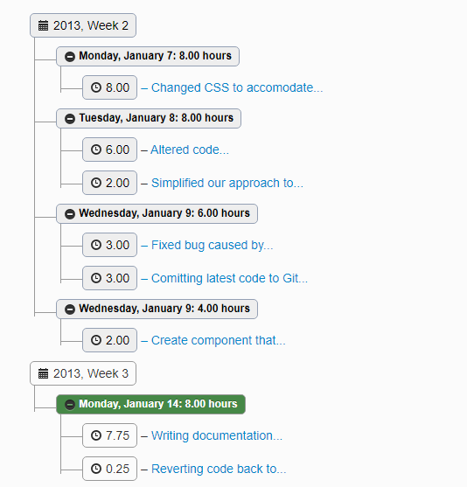Select the 2.00 badge next to Create component
The width and height of the screenshot is (467, 487).
click(109, 340)
